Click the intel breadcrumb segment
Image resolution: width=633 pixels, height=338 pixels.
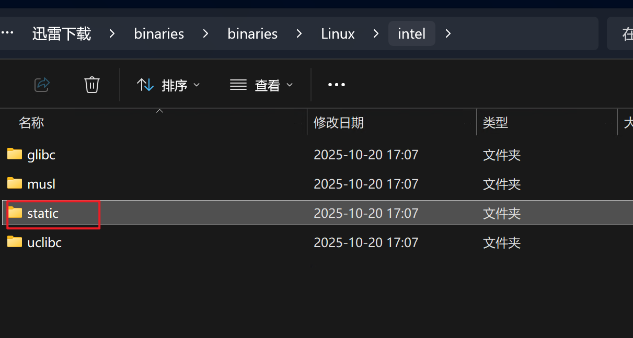412,33
